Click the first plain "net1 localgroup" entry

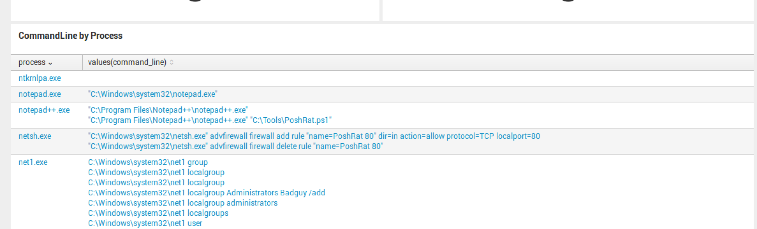(x=156, y=172)
